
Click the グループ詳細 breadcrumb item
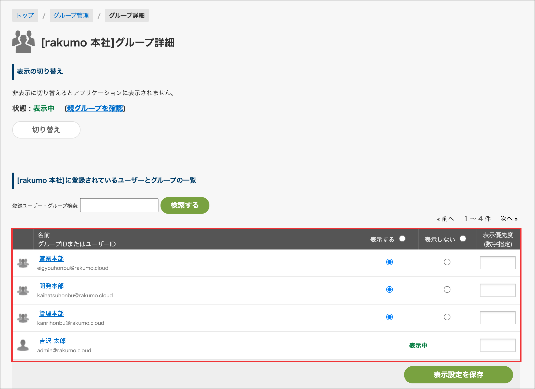pos(127,15)
